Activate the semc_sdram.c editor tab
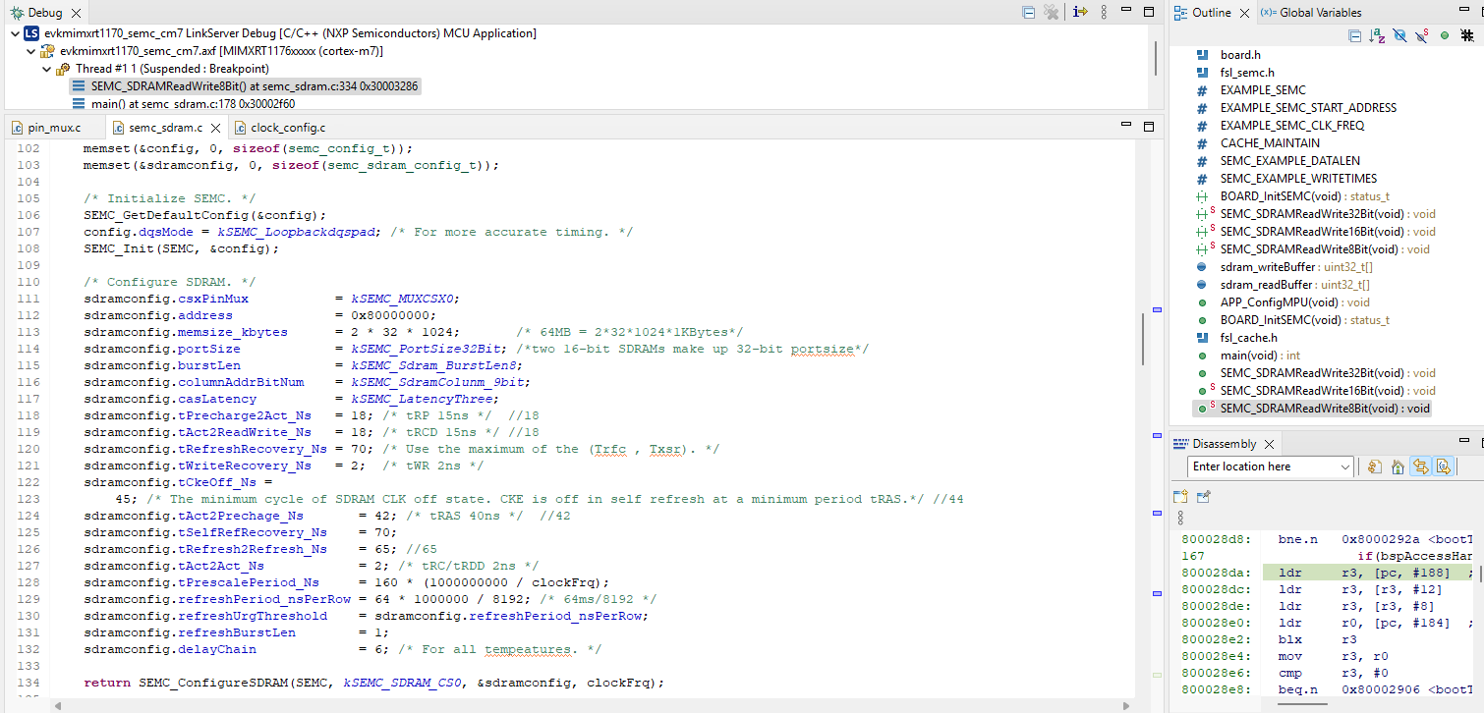Screen dimensions: 1484x713 [x=165, y=128]
